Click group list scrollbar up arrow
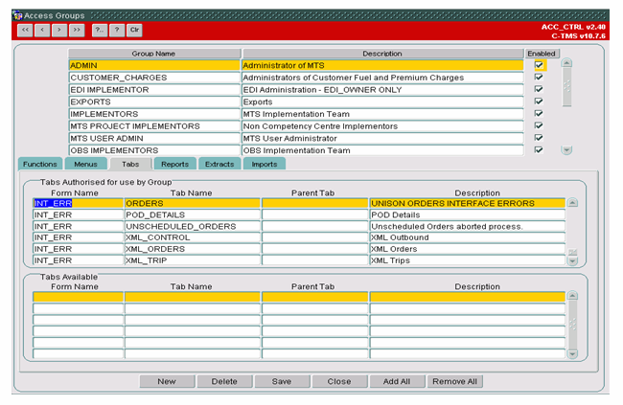623x405 pixels. (x=567, y=63)
